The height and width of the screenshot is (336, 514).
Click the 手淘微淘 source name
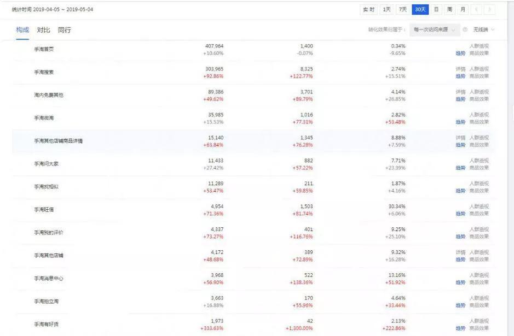(44, 118)
